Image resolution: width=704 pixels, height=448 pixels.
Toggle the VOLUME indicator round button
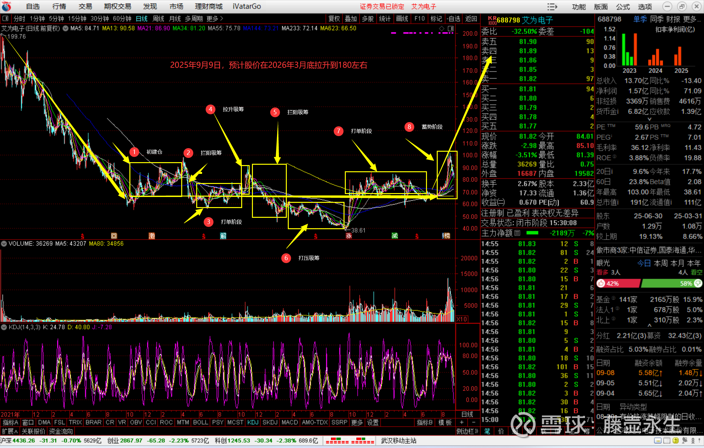(x=4, y=244)
